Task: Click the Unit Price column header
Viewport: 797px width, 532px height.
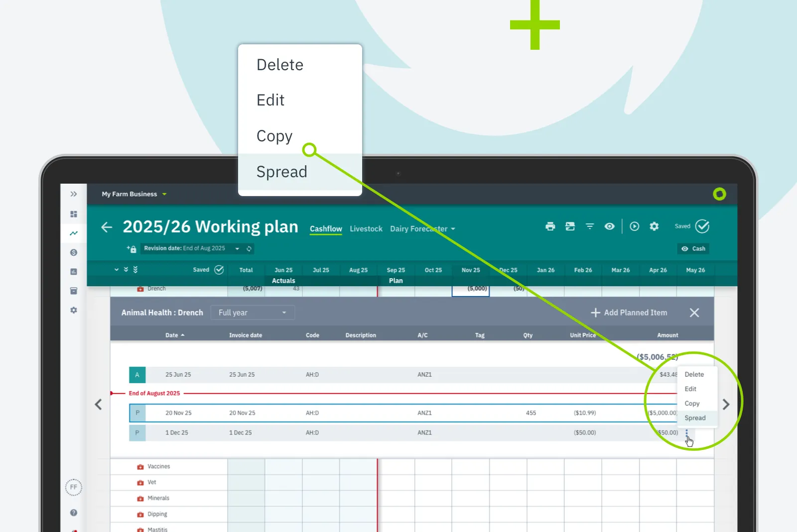Action: tap(583, 335)
